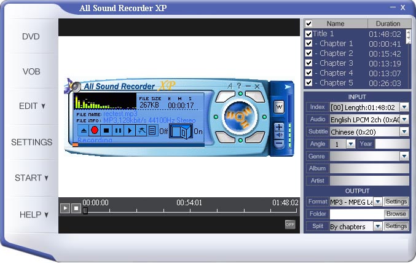Open the Genre dropdown arrow

404,156
